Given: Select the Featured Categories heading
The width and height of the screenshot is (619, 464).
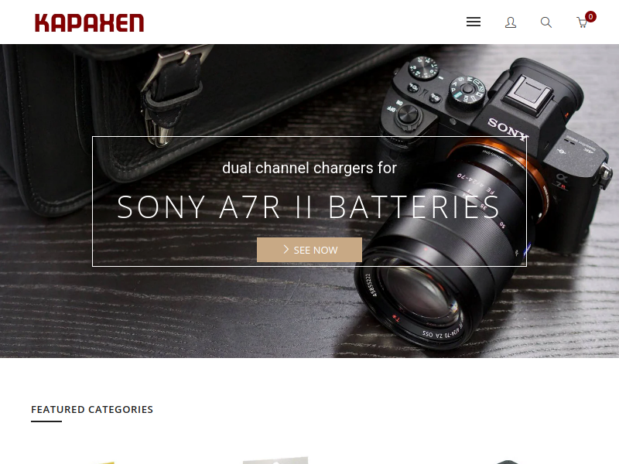Looking at the screenshot, I should pos(92,410).
